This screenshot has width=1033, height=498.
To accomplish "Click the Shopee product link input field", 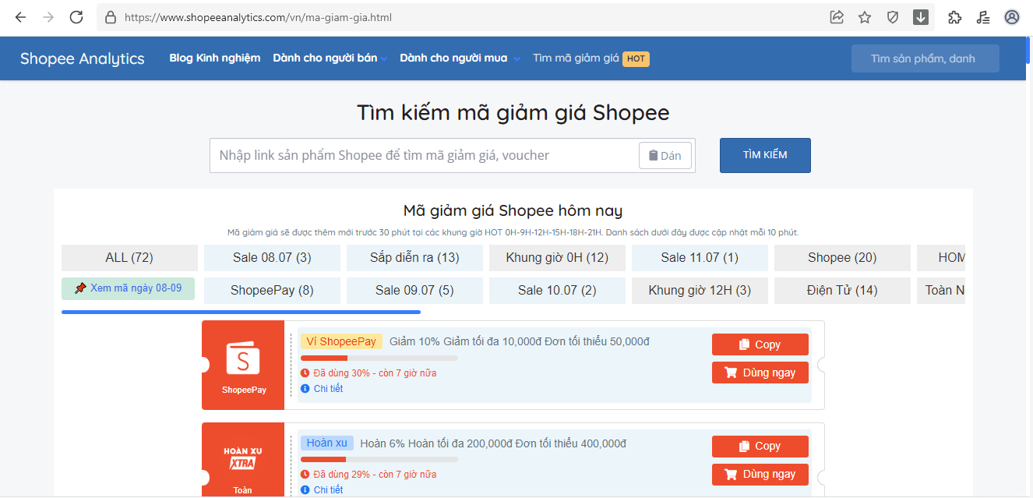I will (425, 155).
